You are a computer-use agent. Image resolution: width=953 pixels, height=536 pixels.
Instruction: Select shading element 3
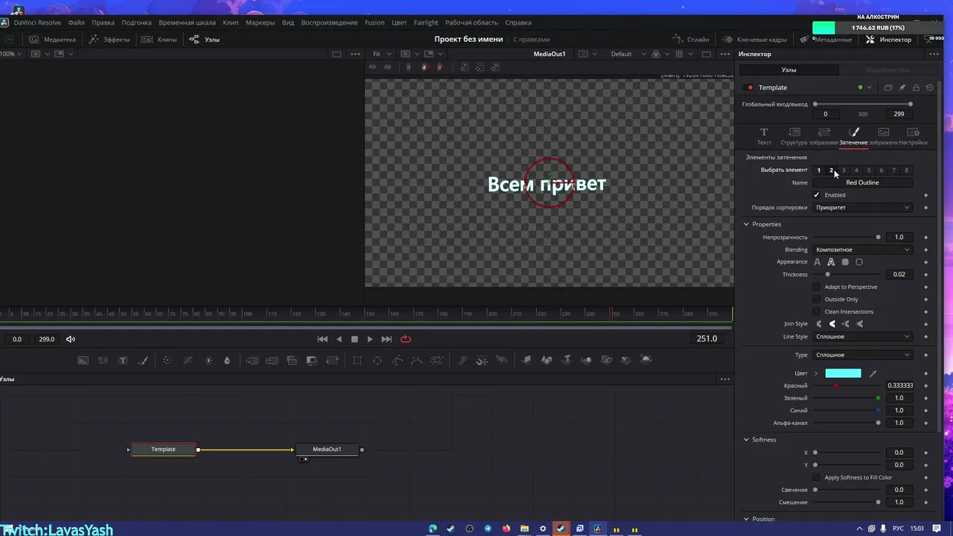pos(844,170)
